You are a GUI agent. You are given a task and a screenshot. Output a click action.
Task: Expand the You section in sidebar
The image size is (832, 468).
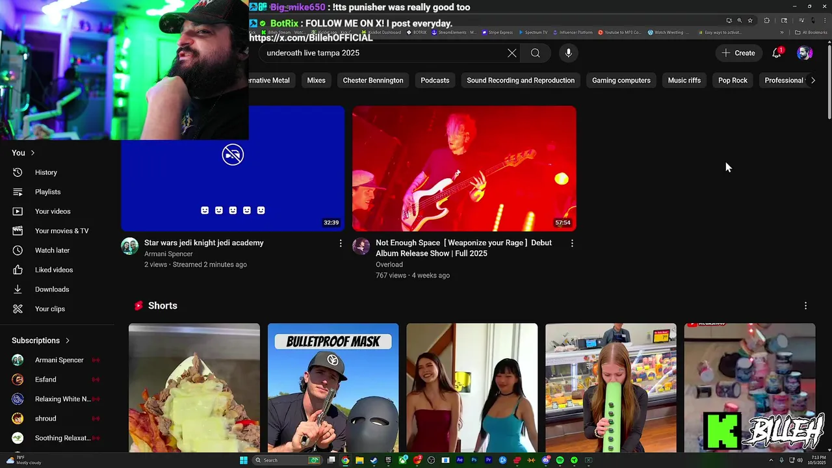(23, 153)
